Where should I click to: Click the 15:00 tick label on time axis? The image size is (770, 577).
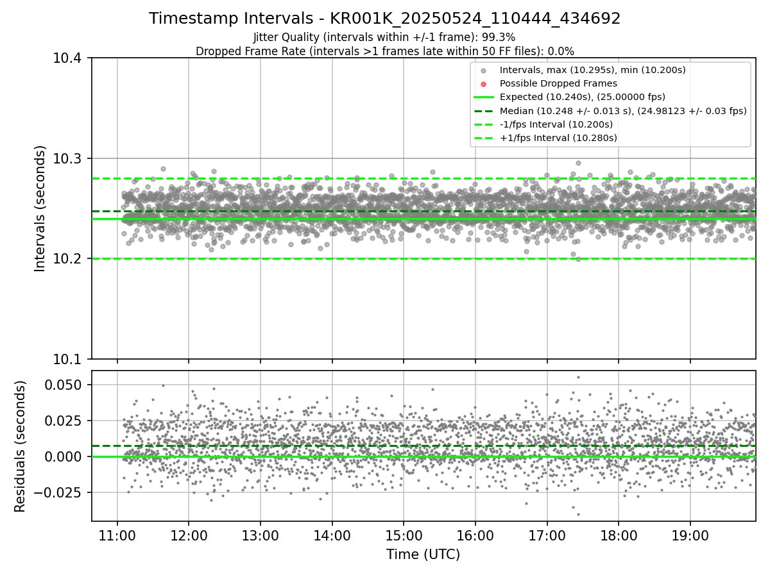pyautogui.click(x=404, y=535)
